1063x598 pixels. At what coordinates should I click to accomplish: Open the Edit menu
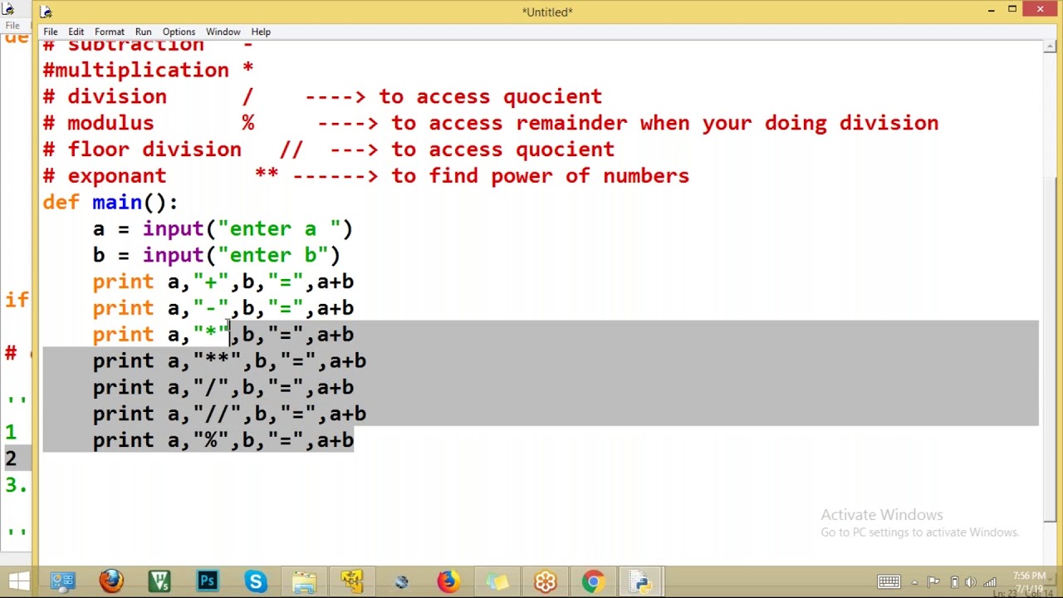[76, 32]
